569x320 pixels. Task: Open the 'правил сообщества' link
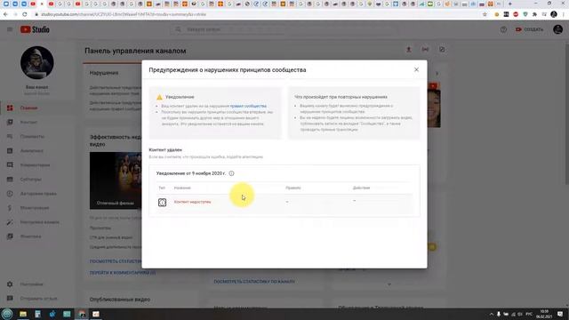pyautogui.click(x=248, y=106)
